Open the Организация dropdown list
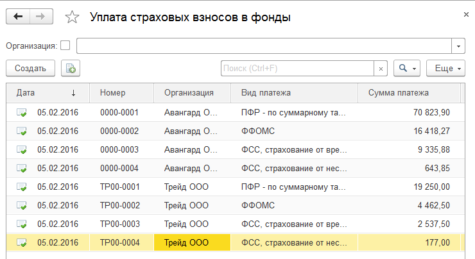Image resolution: width=475 pixels, height=259 pixels. (x=458, y=46)
